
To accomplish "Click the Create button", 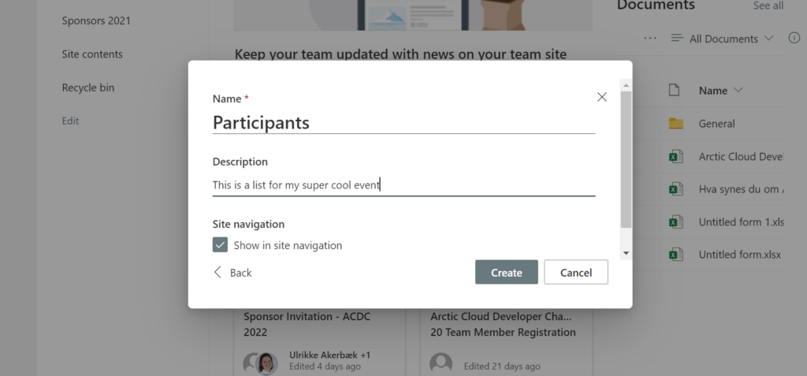I will coord(507,272).
